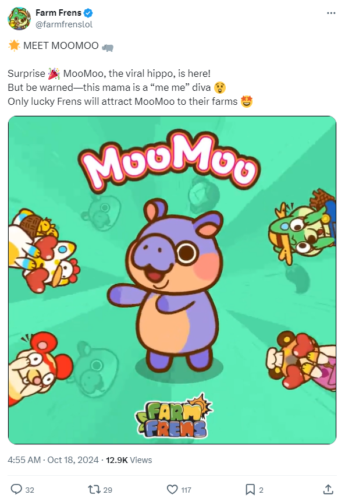
Task: Click the reply speech bubble icon
Action: tap(16, 489)
